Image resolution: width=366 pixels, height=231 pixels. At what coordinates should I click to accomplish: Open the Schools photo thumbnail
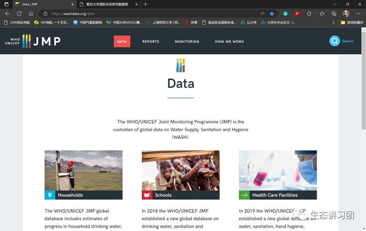(181, 170)
